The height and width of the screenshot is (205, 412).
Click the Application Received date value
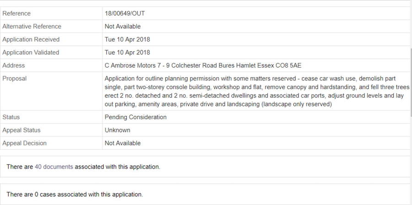pos(127,40)
